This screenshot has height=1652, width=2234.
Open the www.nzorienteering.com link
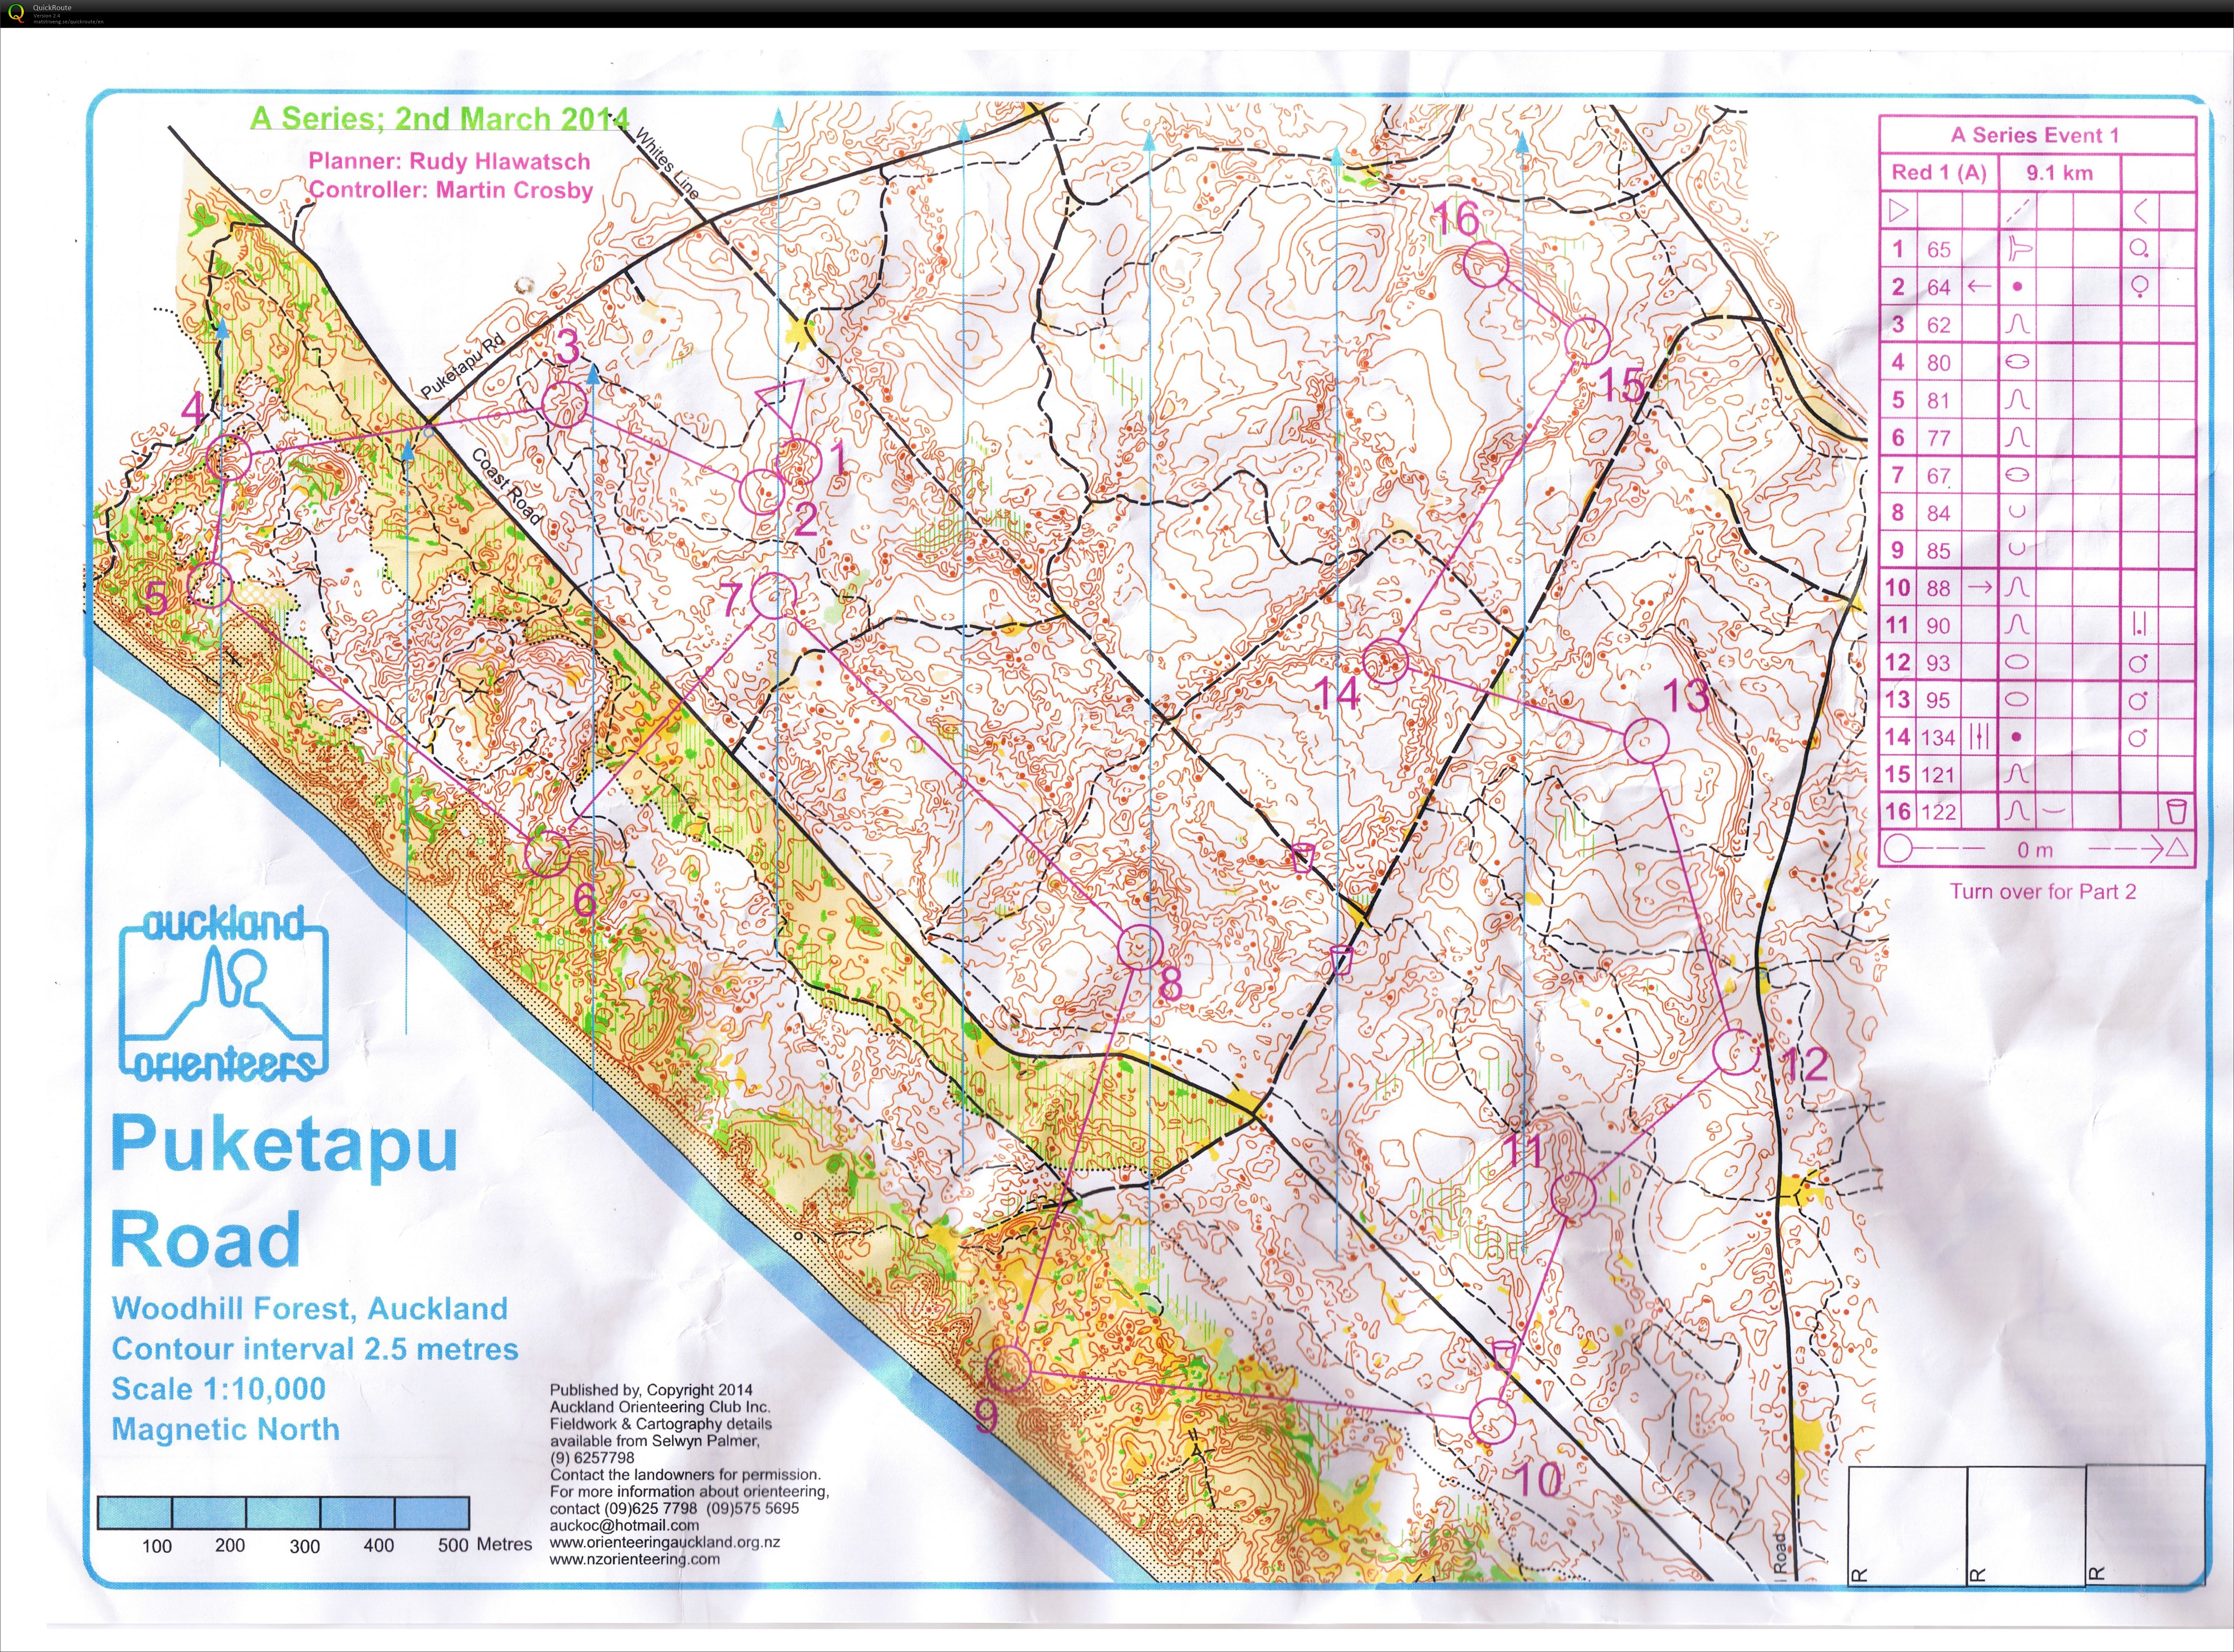pos(634,1559)
